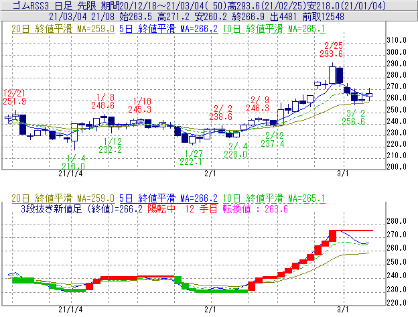Click the 高293.6(21/02/25) text in header

pyautogui.click(x=267, y=5)
